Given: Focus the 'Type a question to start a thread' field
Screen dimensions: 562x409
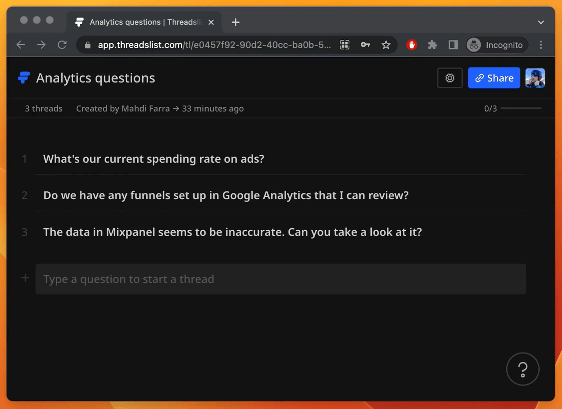Looking at the screenshot, I should [281, 279].
